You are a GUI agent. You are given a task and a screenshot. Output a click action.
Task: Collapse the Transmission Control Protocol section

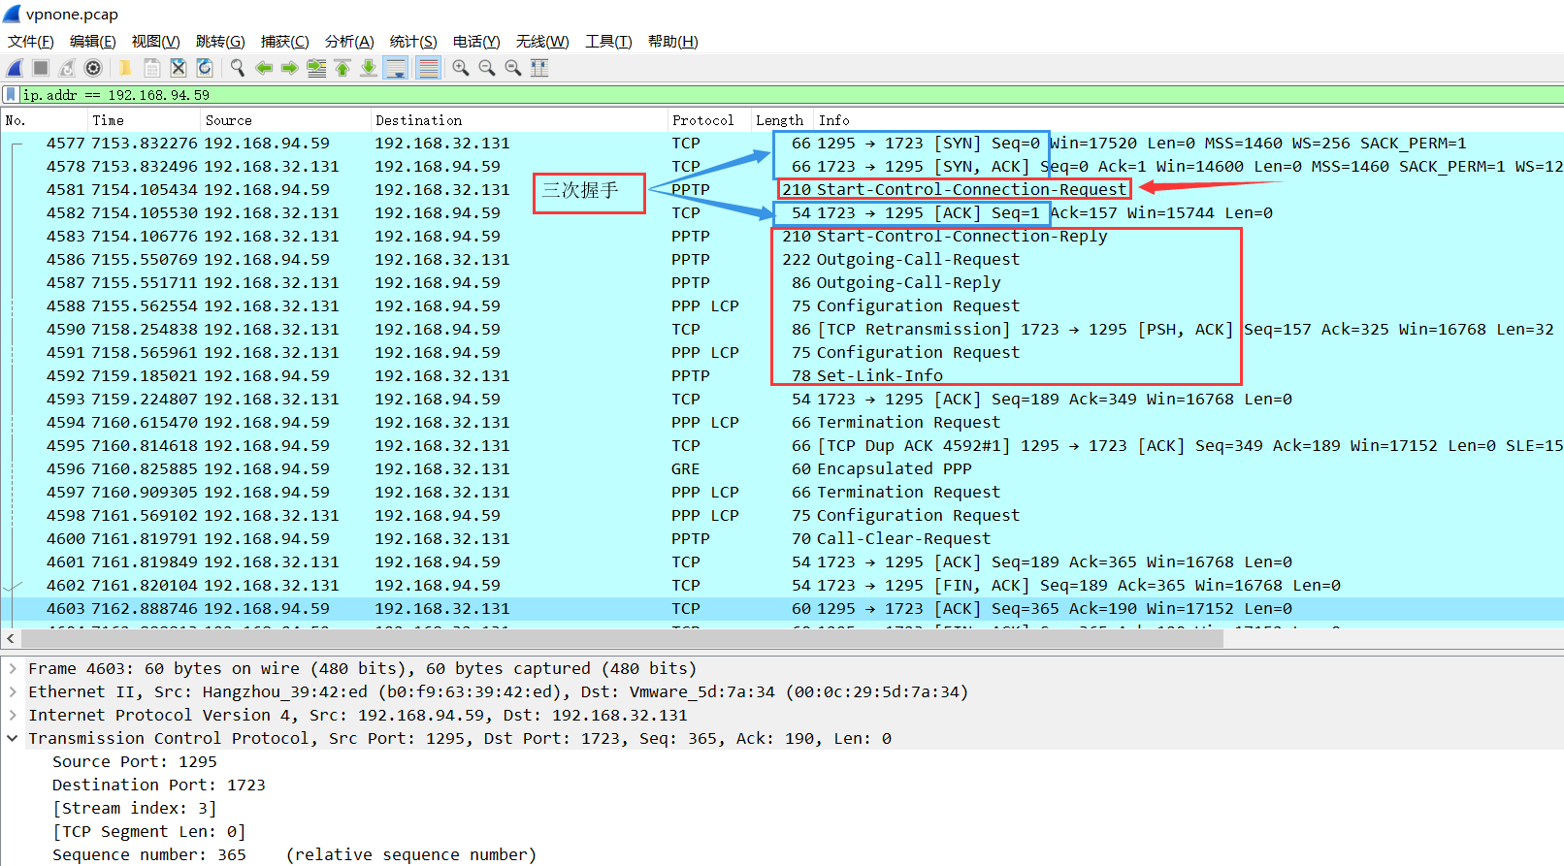click(x=13, y=739)
